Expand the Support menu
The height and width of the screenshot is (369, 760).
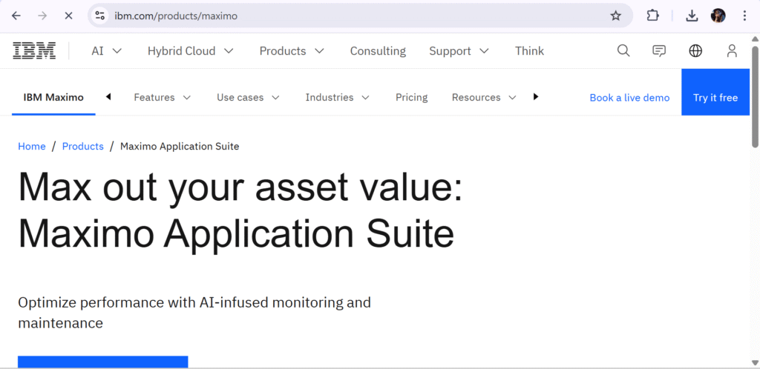(459, 51)
